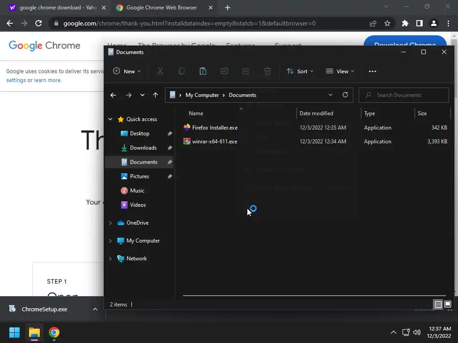Switch to details view layout icon
This screenshot has height=343, width=458.
click(438, 305)
